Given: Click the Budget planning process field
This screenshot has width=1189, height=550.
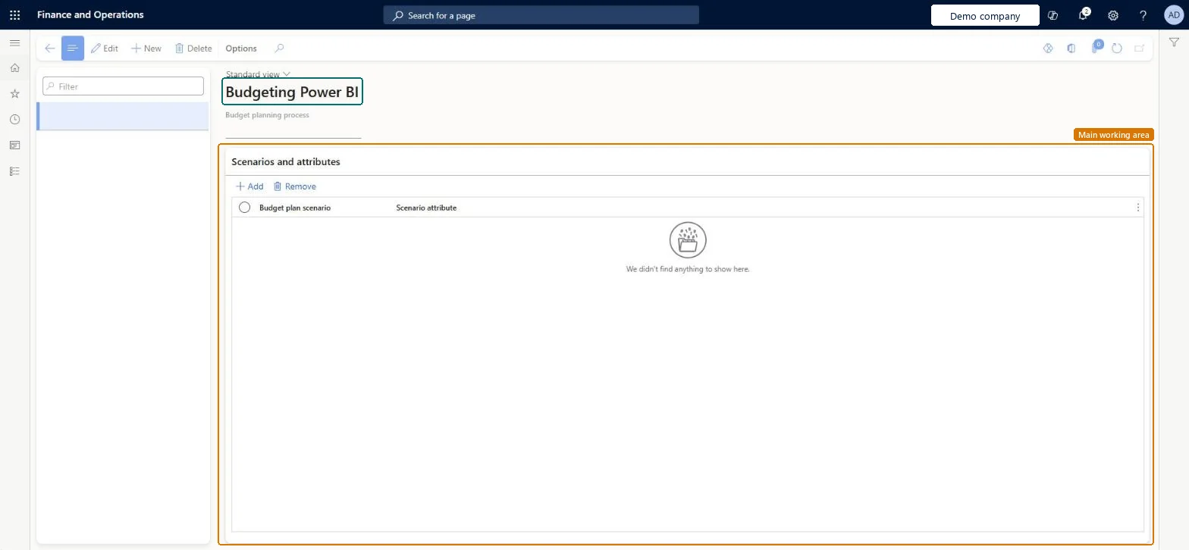Looking at the screenshot, I should pos(293,130).
